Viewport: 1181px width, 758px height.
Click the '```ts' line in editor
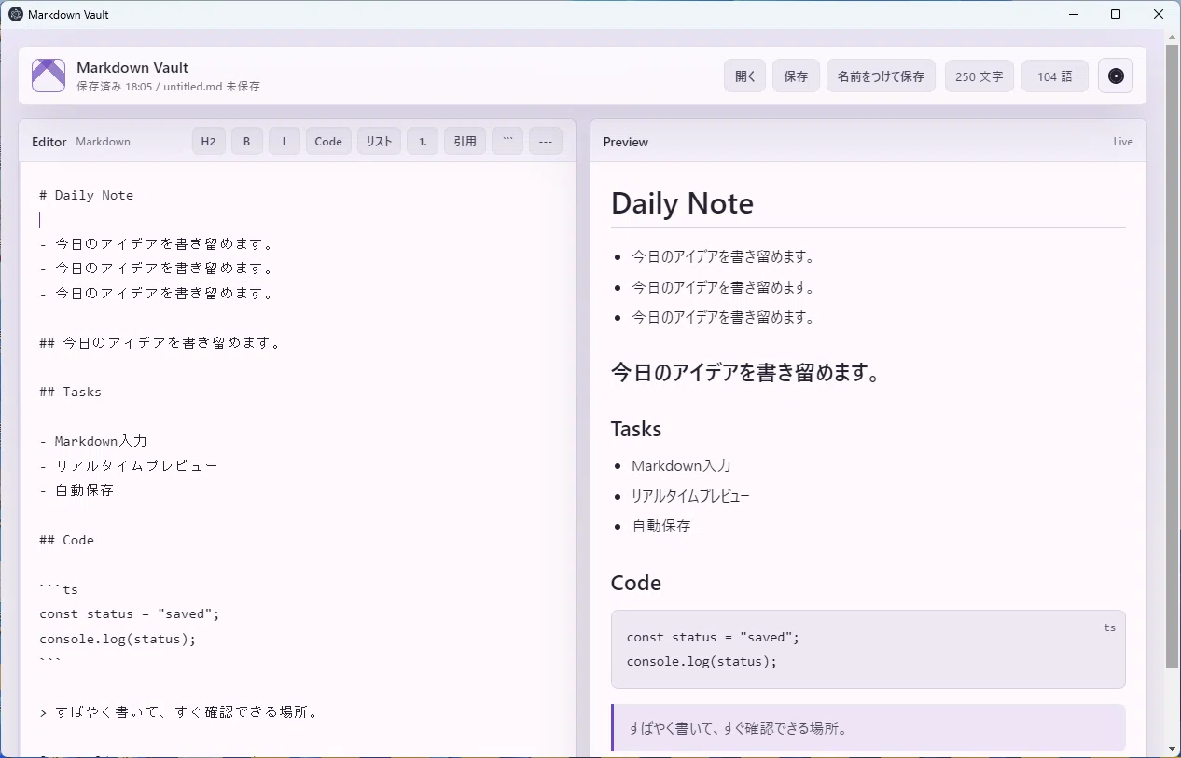coord(59,589)
